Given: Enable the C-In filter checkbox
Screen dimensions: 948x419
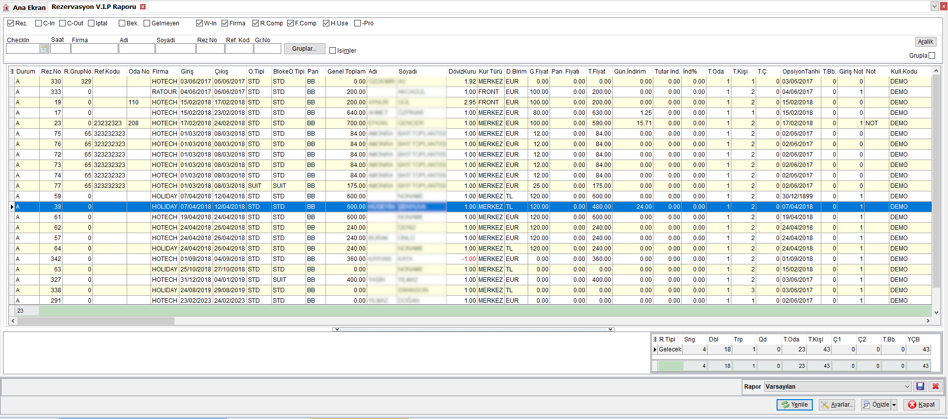Looking at the screenshot, I should coord(39,23).
